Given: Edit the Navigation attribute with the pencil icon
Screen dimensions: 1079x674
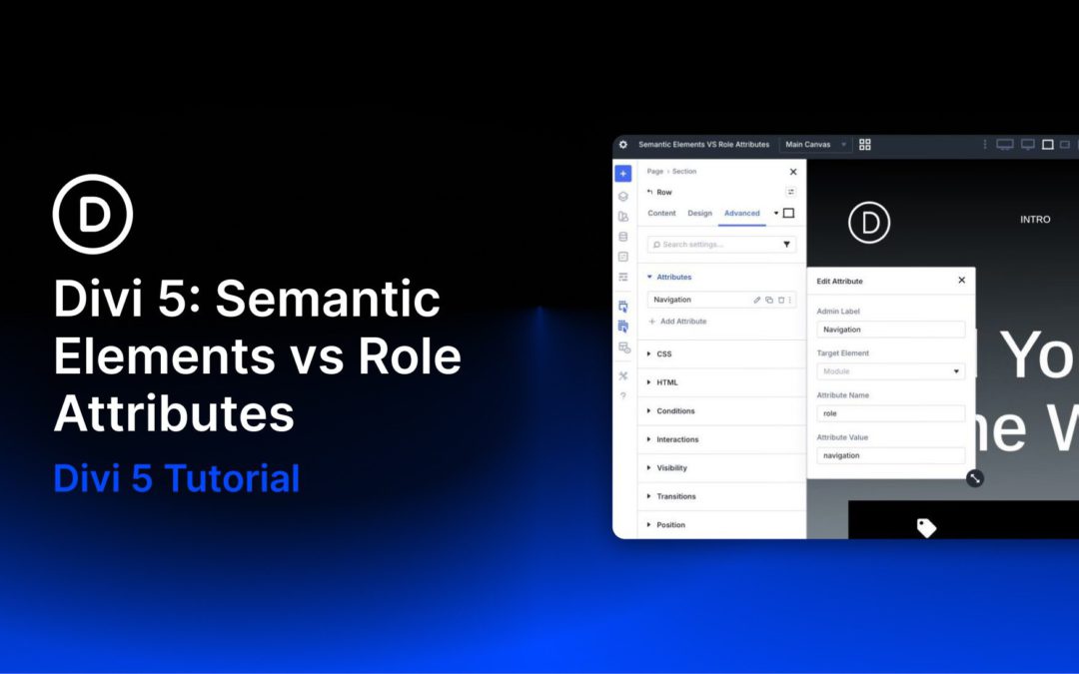Looking at the screenshot, I should pos(757,300).
